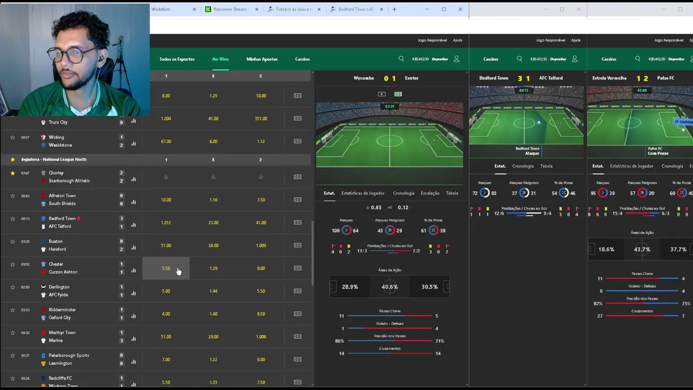Switch to live video stream icon for Wycombe
The image size is (693, 390).
click(382, 94)
